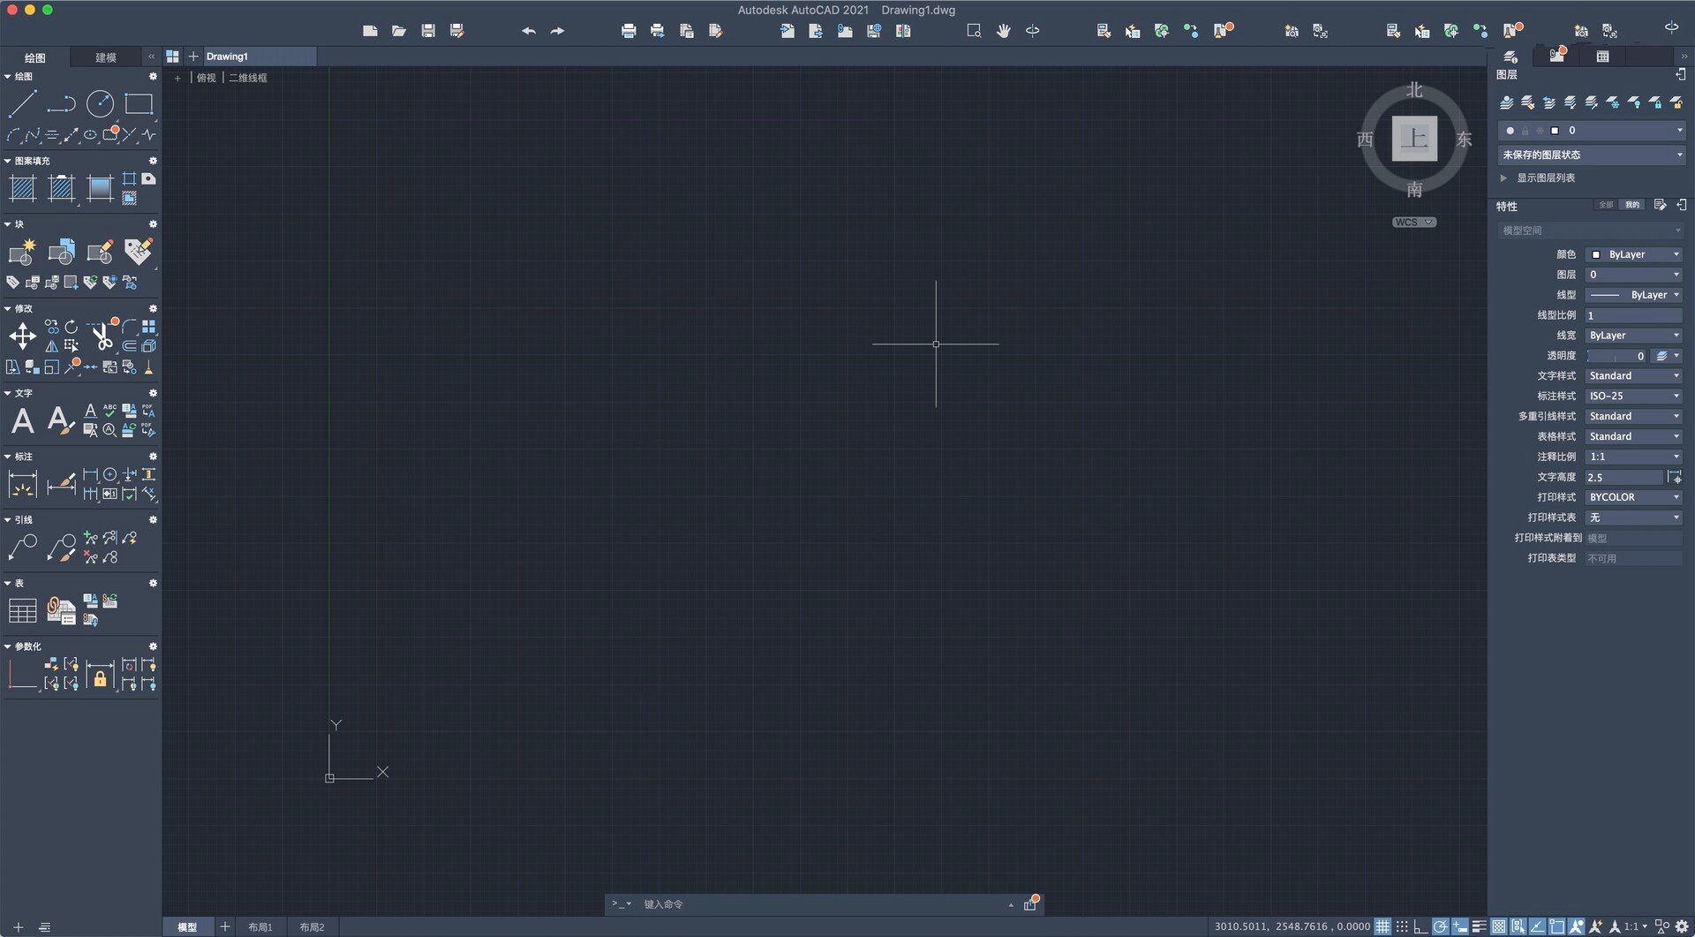
Task: Open the 注释比例 1:1 dropdown
Action: pyautogui.click(x=1632, y=456)
